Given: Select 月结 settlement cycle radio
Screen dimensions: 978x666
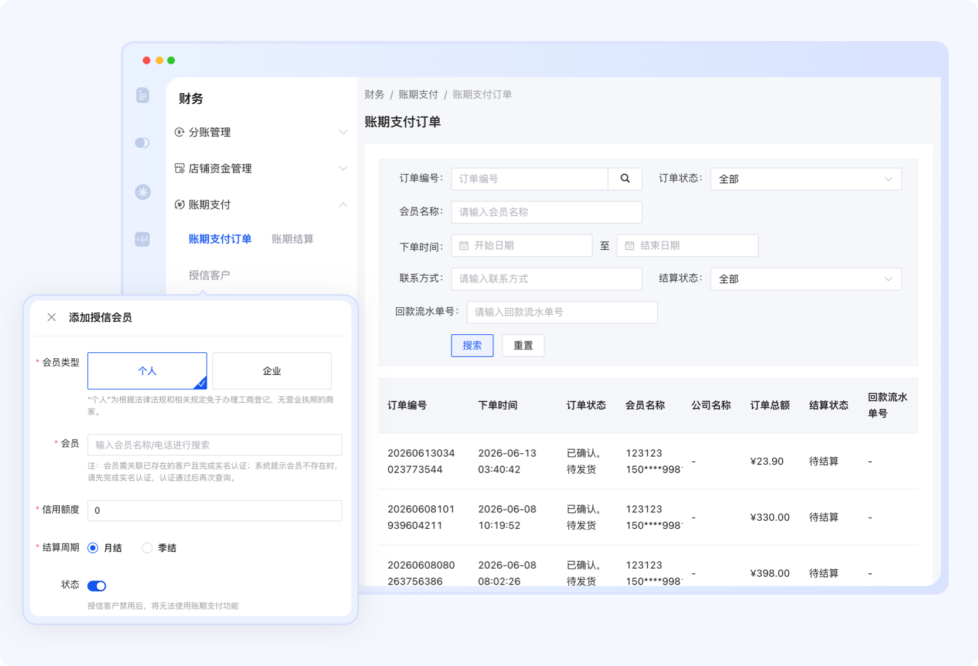Looking at the screenshot, I should (93, 548).
